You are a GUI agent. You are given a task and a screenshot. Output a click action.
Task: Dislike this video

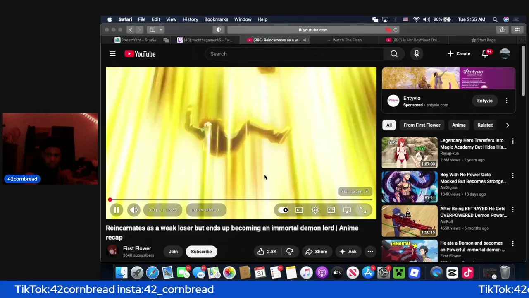point(290,252)
